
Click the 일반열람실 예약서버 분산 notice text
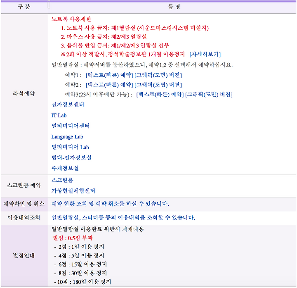coord(142,65)
